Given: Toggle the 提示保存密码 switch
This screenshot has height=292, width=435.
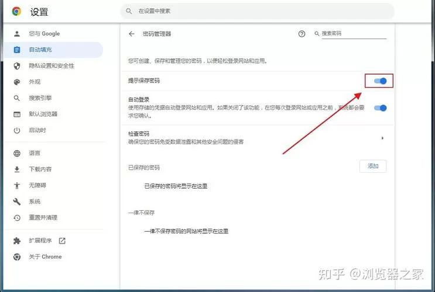Looking at the screenshot, I should (380, 81).
